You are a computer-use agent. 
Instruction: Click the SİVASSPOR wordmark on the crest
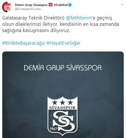pos(62,108)
